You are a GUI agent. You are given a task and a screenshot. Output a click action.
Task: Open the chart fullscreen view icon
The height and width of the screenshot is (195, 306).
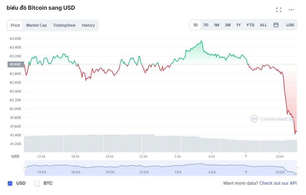[278, 9]
